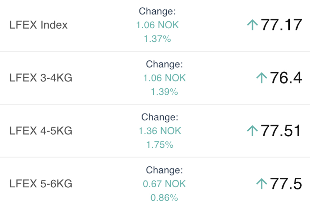Click the 1.06 NOK change for LFEX Index
The image size is (310, 207).
point(157,25)
